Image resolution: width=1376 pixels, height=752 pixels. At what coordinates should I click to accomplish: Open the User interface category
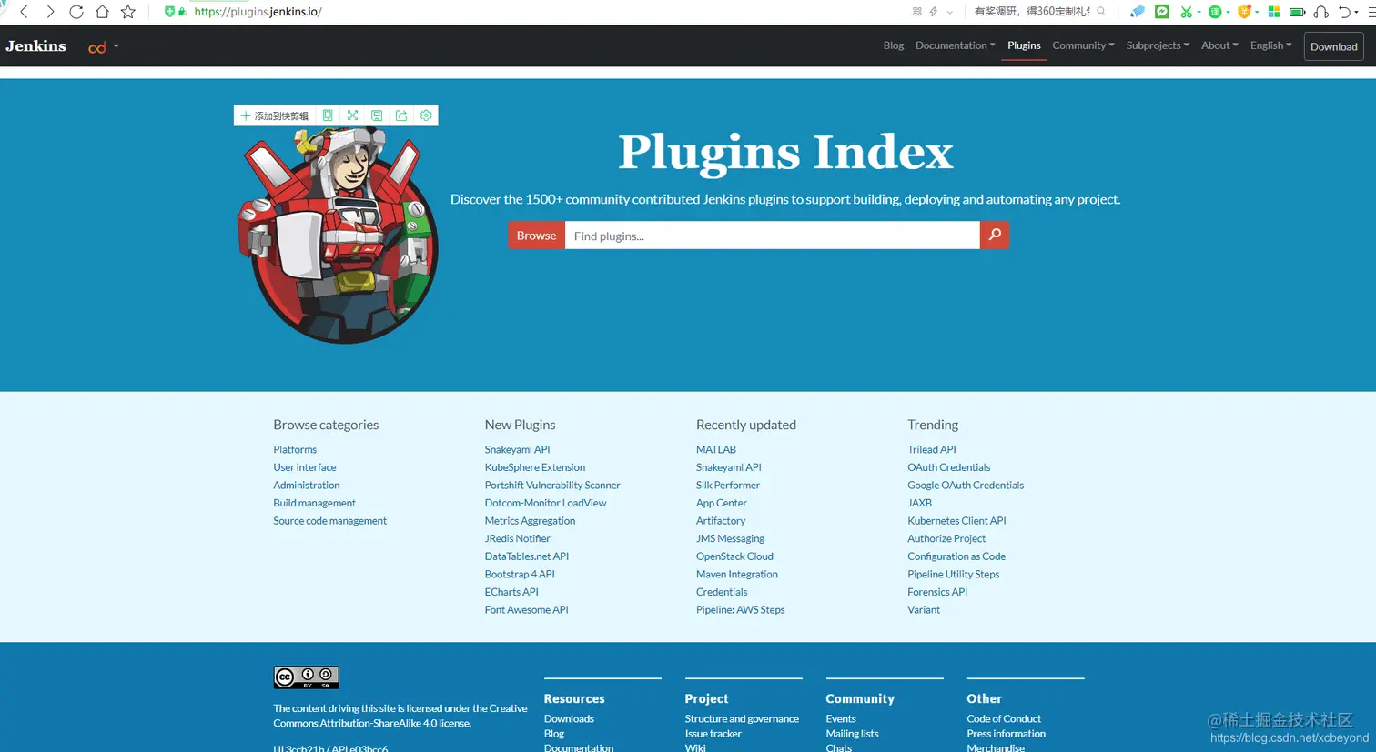point(305,467)
